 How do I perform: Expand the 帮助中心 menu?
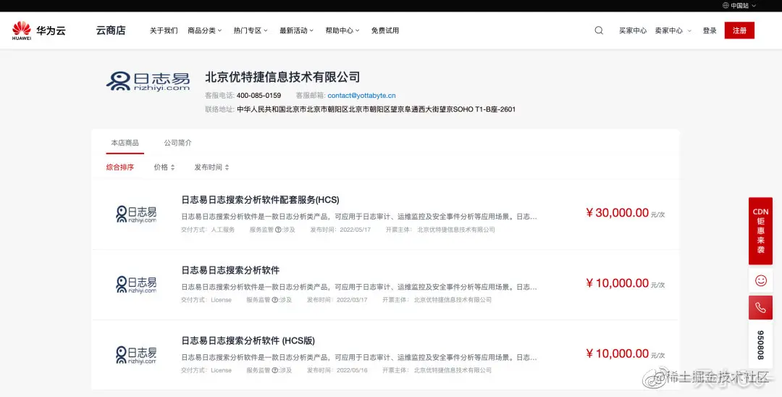click(342, 30)
